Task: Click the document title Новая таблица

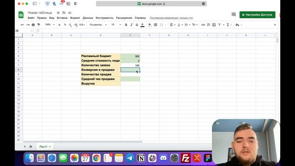Action: pos(40,12)
